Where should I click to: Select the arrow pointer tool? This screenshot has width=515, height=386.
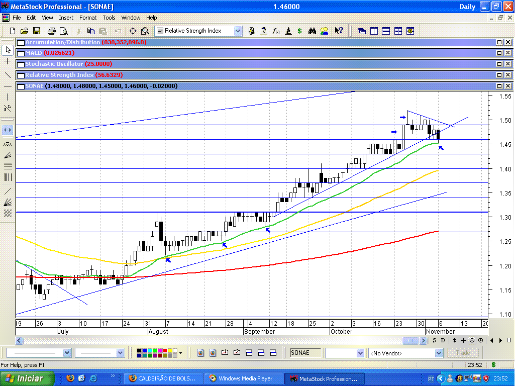pyautogui.click(x=8, y=50)
